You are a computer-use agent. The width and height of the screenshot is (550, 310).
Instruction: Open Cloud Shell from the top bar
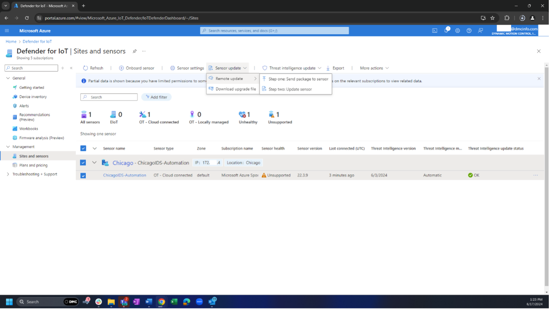435,31
